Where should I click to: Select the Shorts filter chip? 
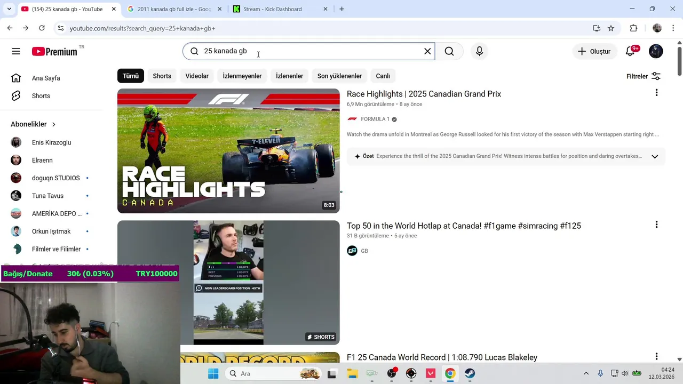pyautogui.click(x=162, y=76)
